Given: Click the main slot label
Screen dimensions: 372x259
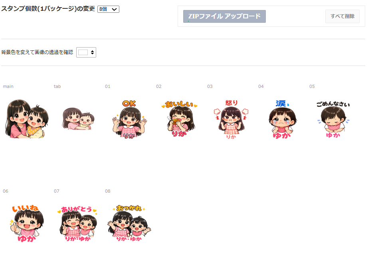Looking at the screenshot, I should point(8,86).
